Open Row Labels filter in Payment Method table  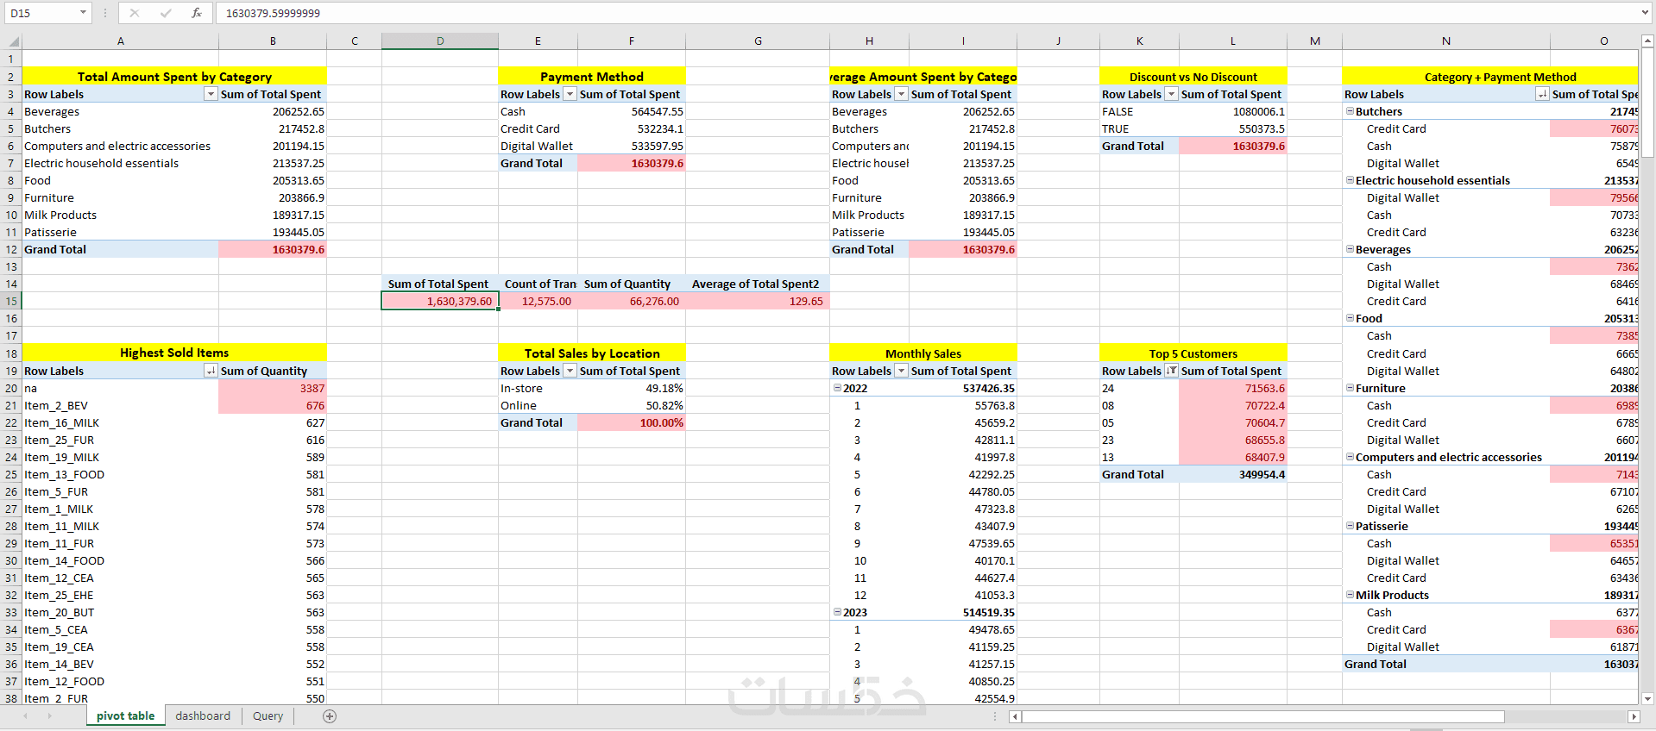click(570, 94)
